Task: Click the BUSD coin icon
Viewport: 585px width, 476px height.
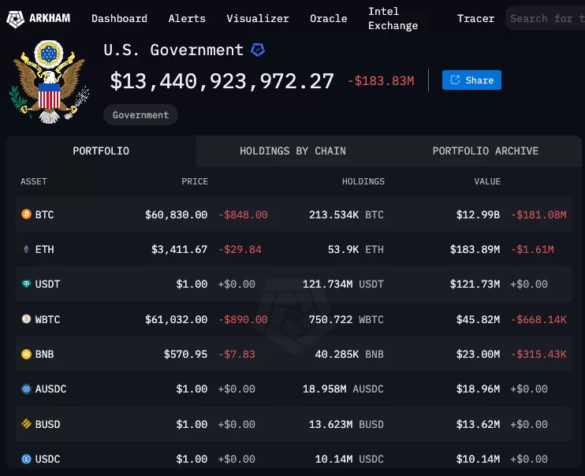Action: coord(25,424)
